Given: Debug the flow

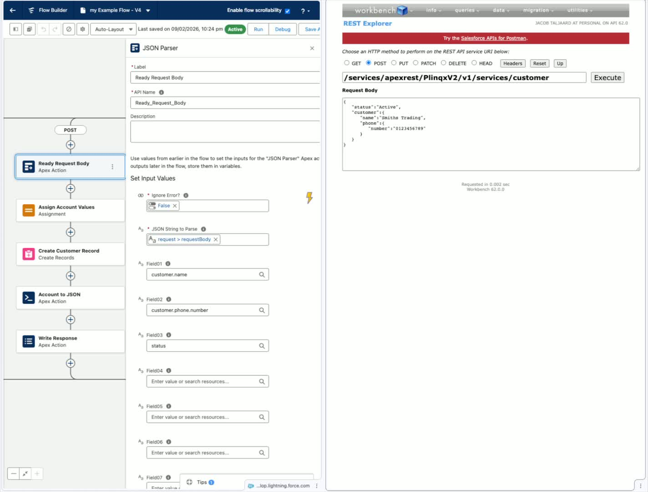Looking at the screenshot, I should [283, 29].
